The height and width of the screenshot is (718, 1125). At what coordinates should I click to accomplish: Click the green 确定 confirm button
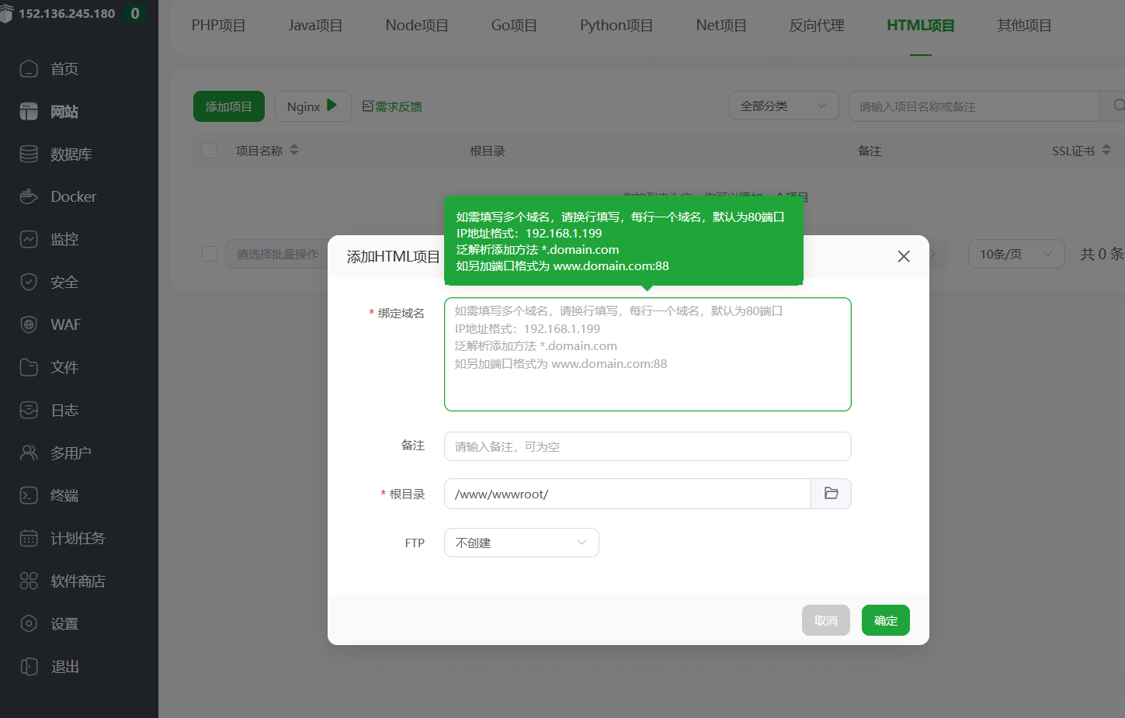pyautogui.click(x=885, y=620)
